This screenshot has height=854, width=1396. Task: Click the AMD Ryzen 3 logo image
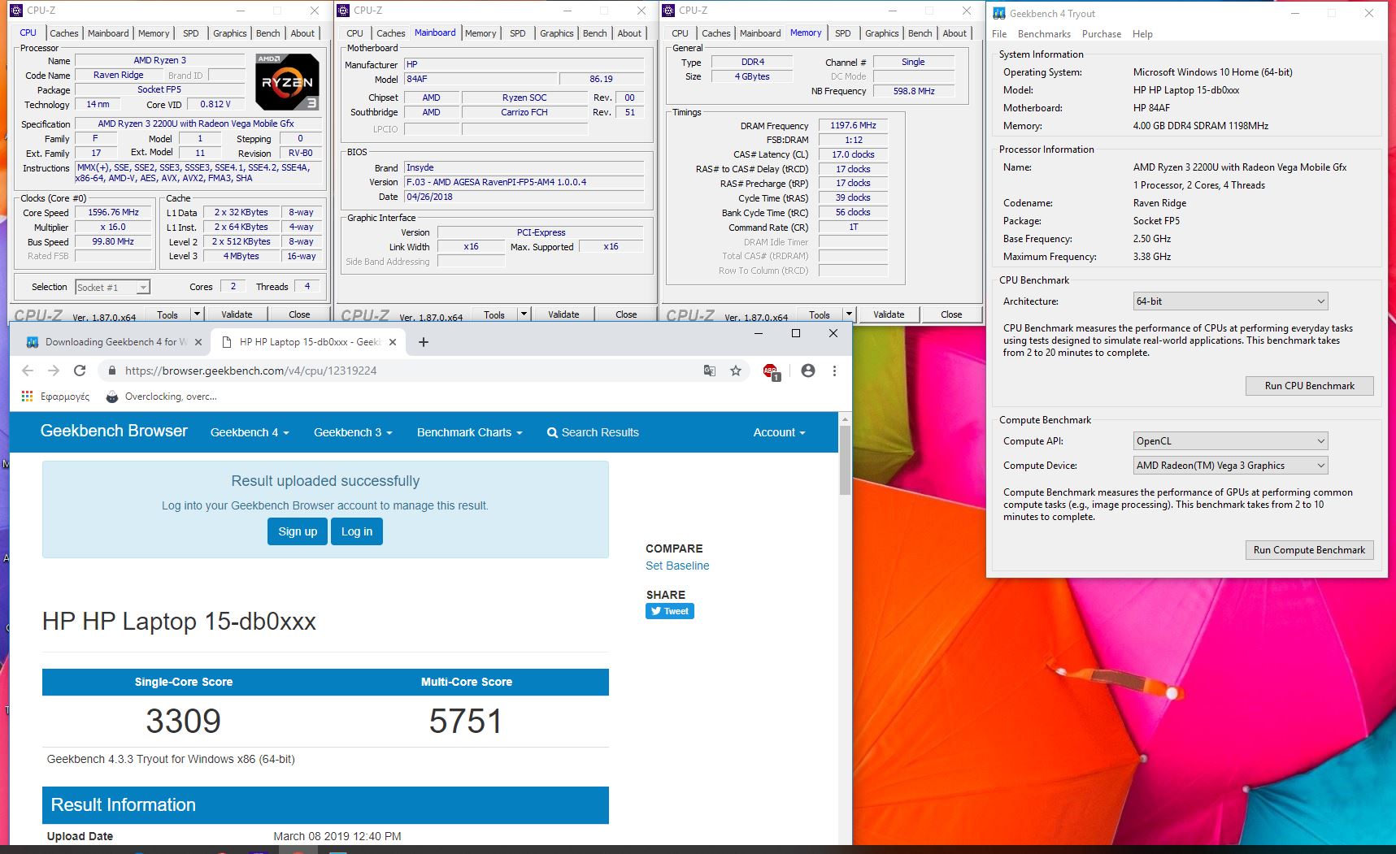tap(287, 81)
